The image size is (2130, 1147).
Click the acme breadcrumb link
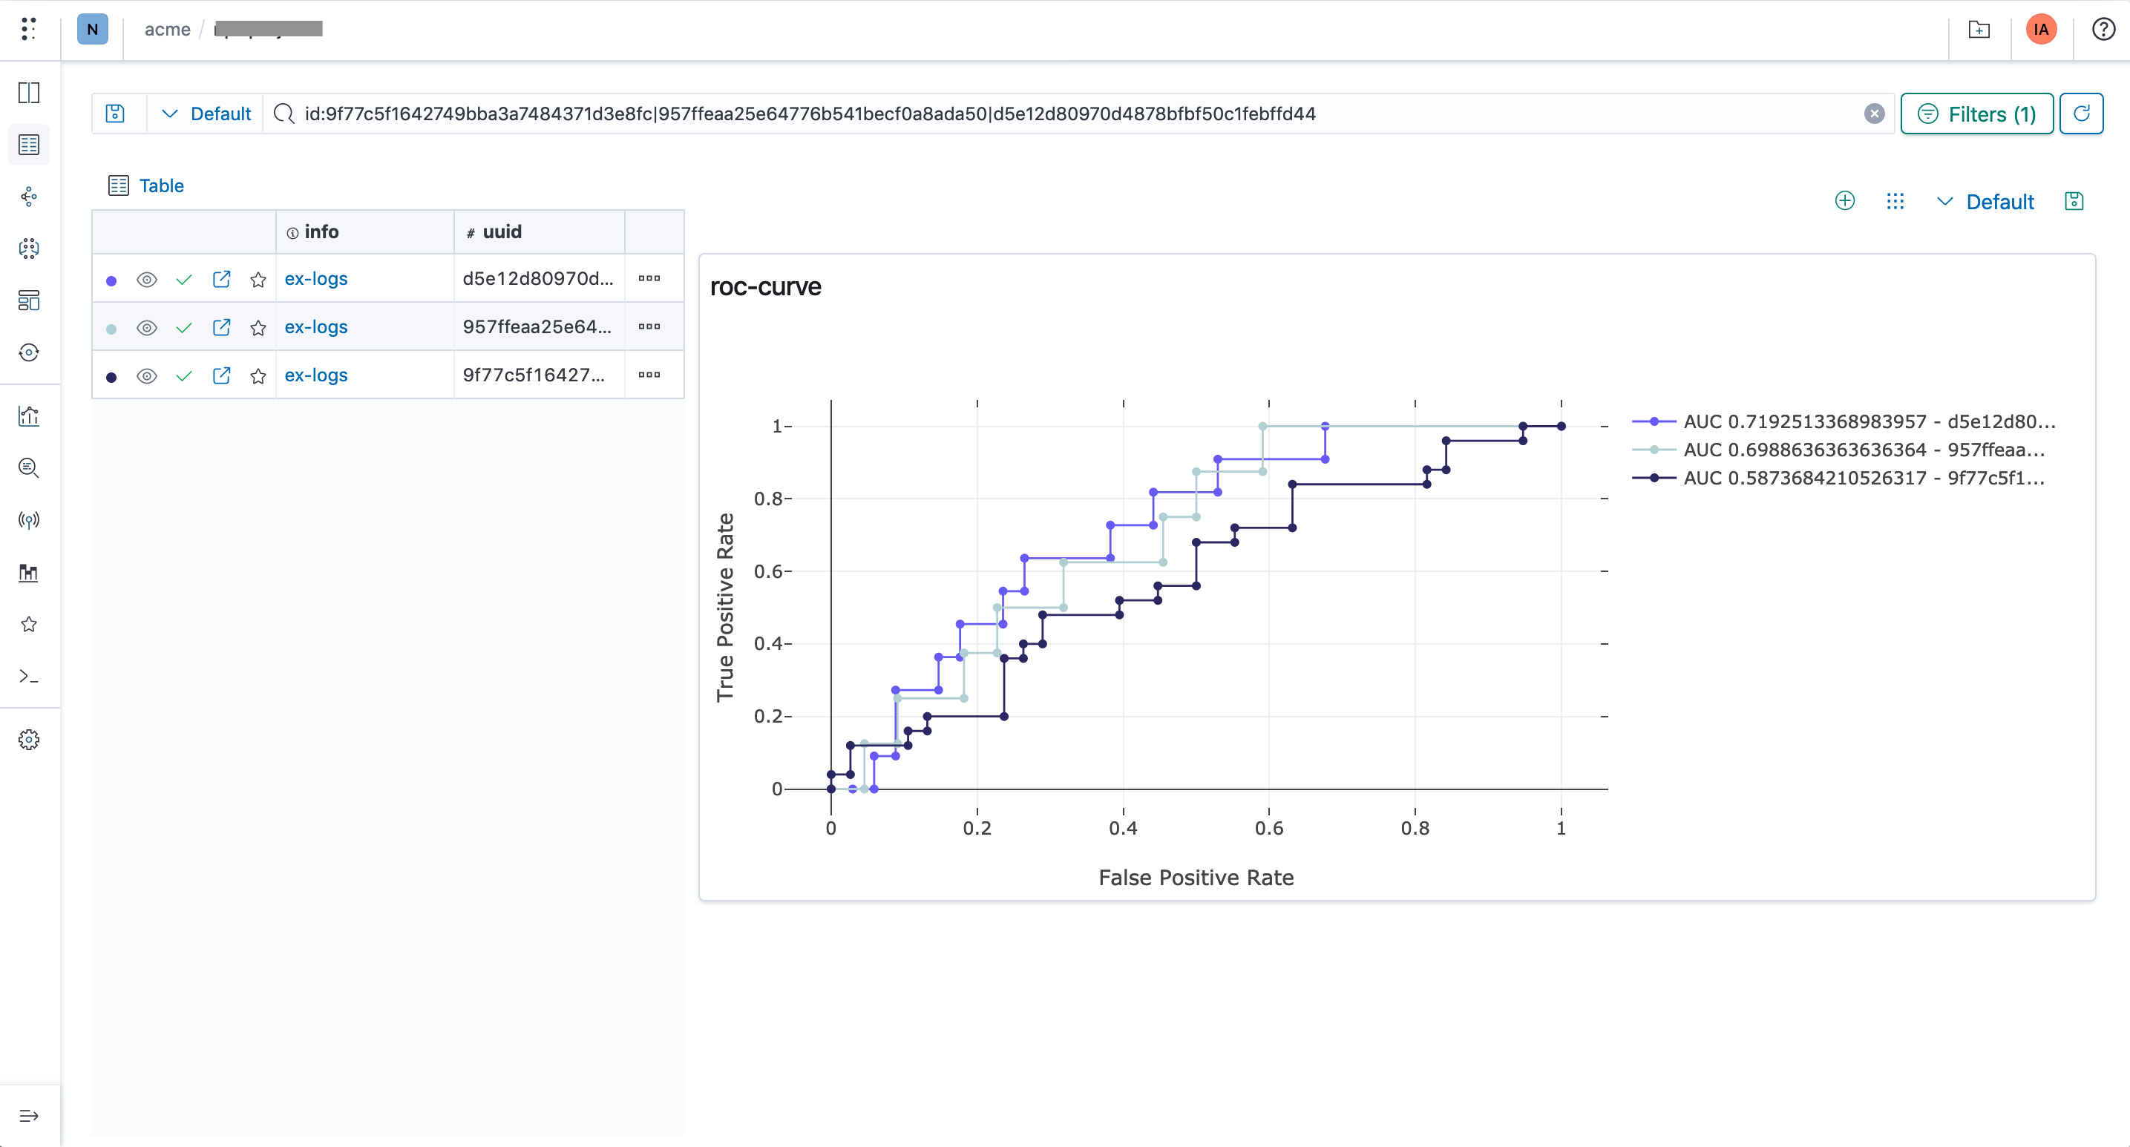167,29
